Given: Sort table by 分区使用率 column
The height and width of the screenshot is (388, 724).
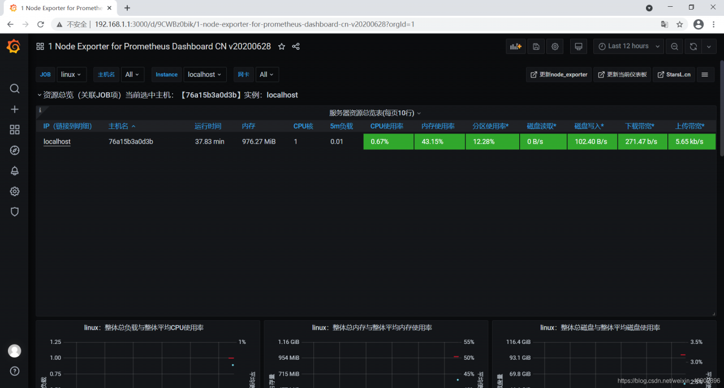Looking at the screenshot, I should [491, 126].
